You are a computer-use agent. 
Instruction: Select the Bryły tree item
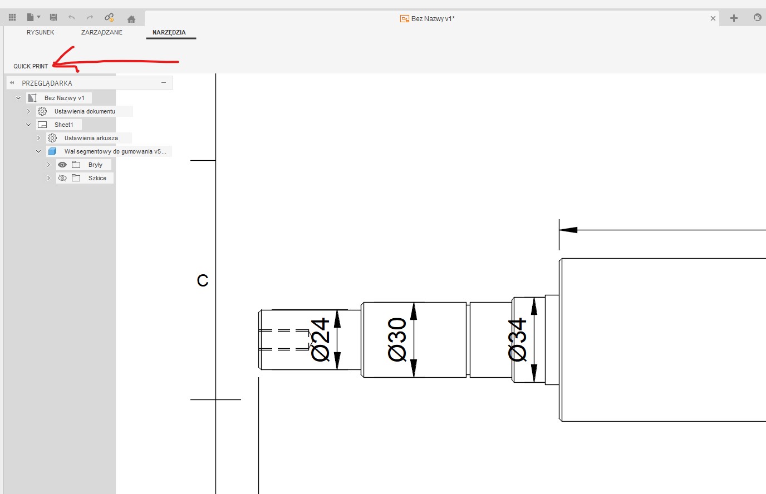pyautogui.click(x=95, y=165)
